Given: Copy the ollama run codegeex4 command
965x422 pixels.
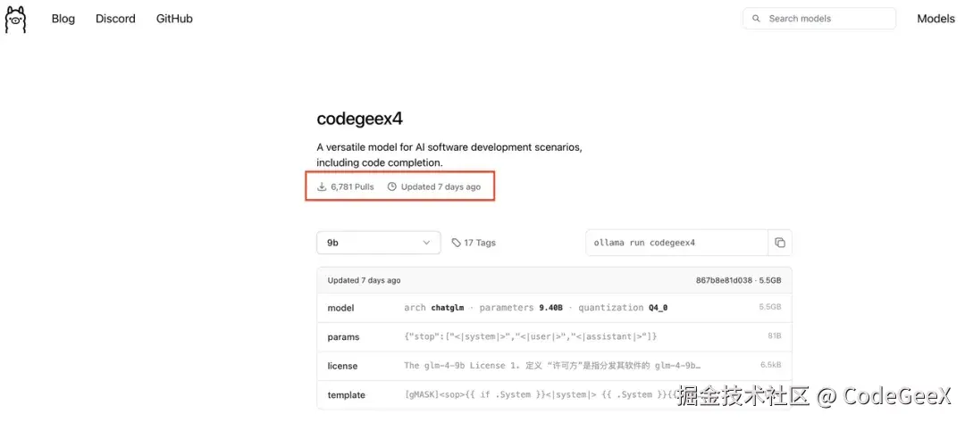Looking at the screenshot, I should click(x=780, y=243).
